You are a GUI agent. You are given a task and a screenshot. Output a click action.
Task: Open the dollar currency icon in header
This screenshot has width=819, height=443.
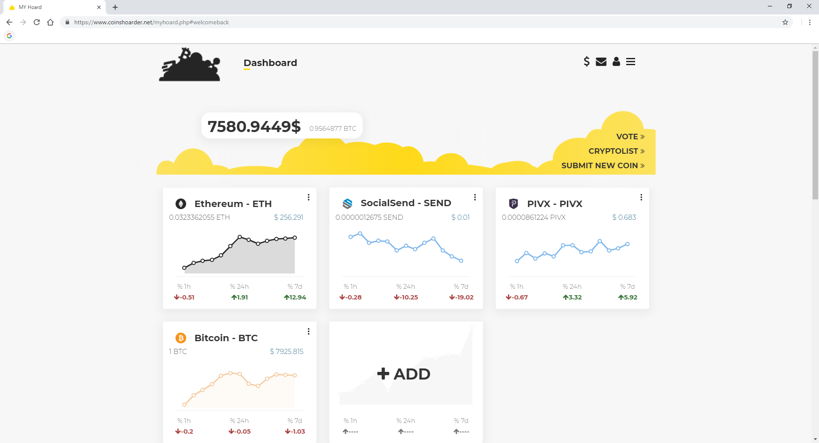point(587,62)
